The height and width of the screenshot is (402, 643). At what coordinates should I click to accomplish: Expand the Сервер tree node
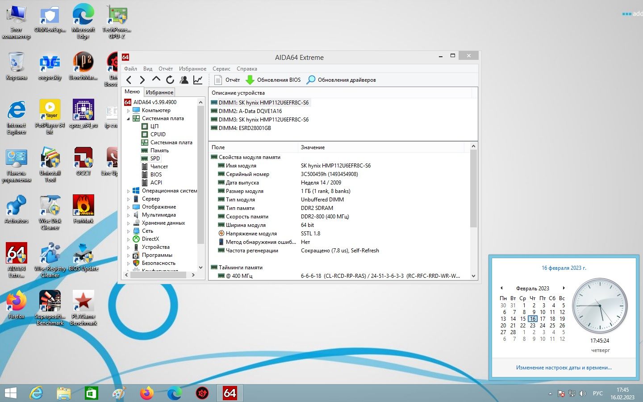[x=128, y=199]
